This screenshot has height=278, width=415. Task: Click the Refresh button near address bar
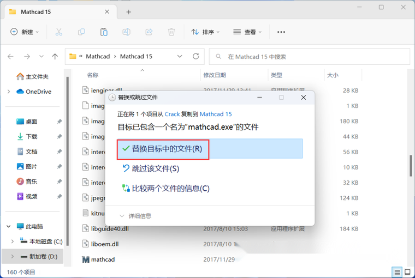click(197, 57)
